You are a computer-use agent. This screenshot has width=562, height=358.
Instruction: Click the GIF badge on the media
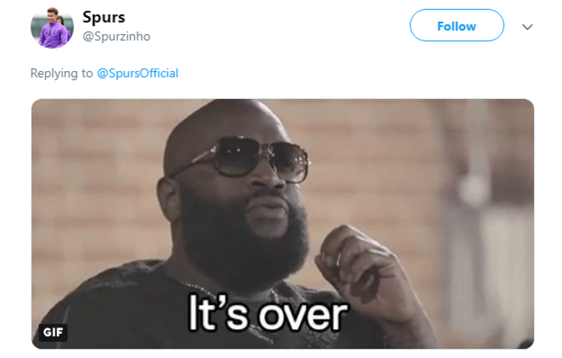[53, 332]
